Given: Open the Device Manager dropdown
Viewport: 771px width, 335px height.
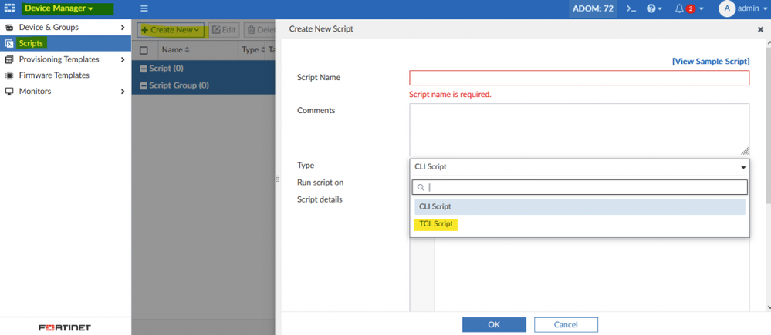Looking at the screenshot, I should (x=59, y=8).
